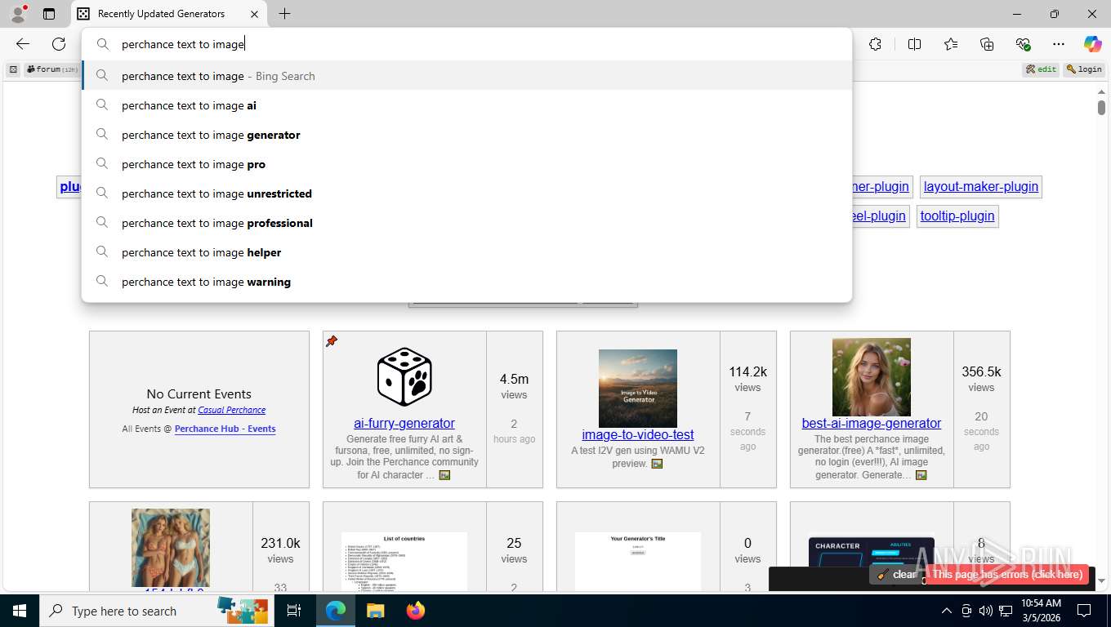Go back with the browser back arrow
1111x627 pixels.
point(23,44)
